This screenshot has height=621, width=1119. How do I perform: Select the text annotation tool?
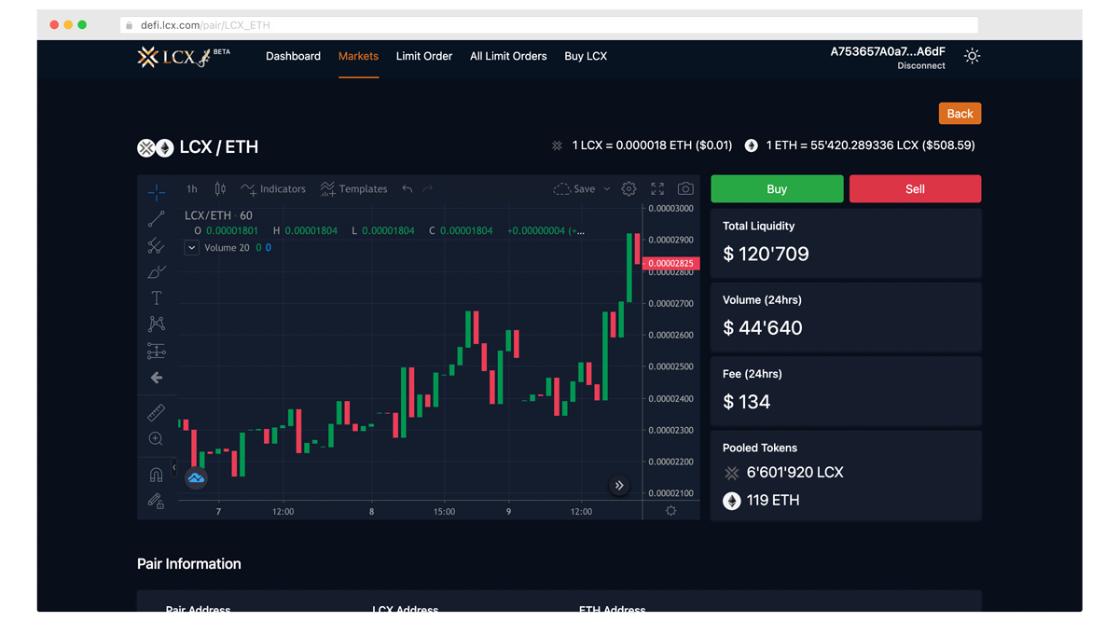coord(156,298)
